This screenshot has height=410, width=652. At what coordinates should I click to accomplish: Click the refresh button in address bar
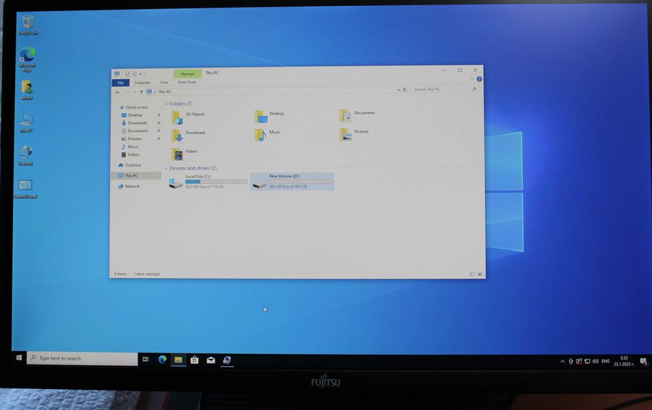pyautogui.click(x=404, y=90)
